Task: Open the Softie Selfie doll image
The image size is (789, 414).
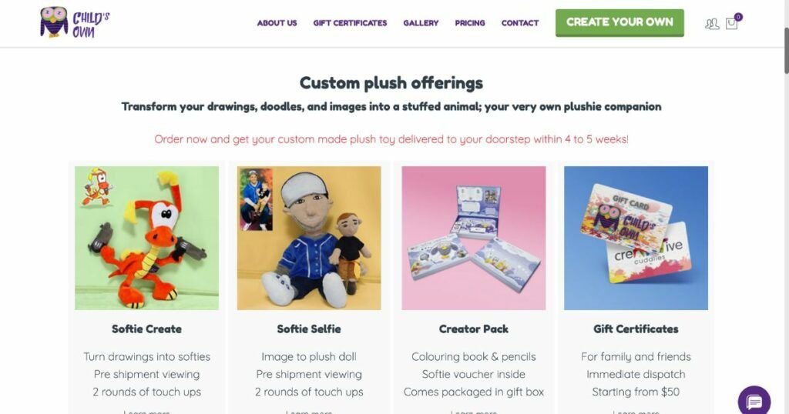Action: click(309, 238)
